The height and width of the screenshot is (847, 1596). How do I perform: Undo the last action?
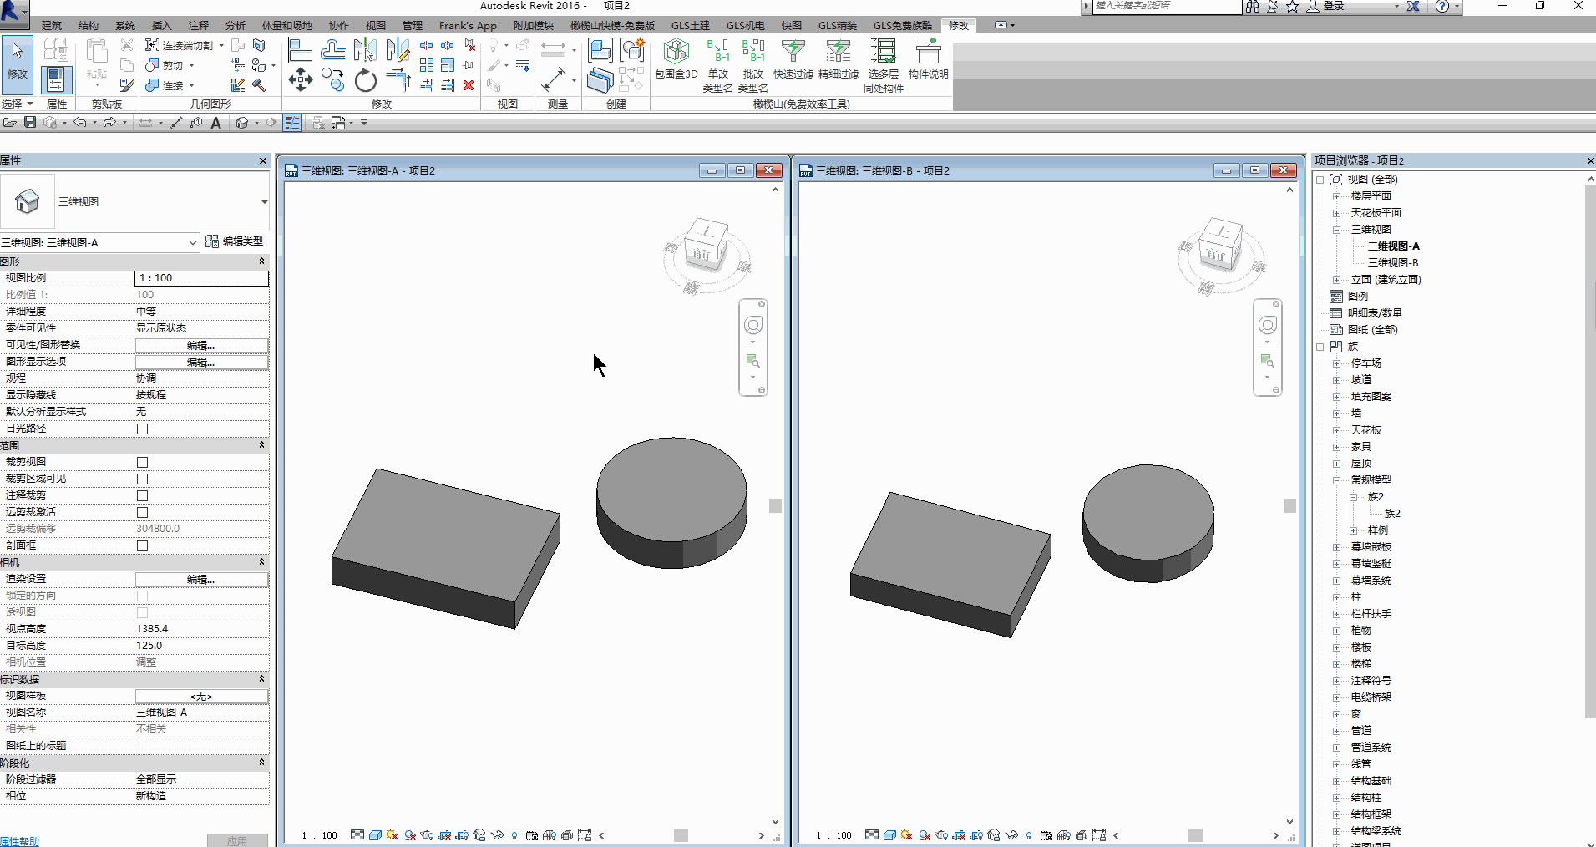point(79,123)
